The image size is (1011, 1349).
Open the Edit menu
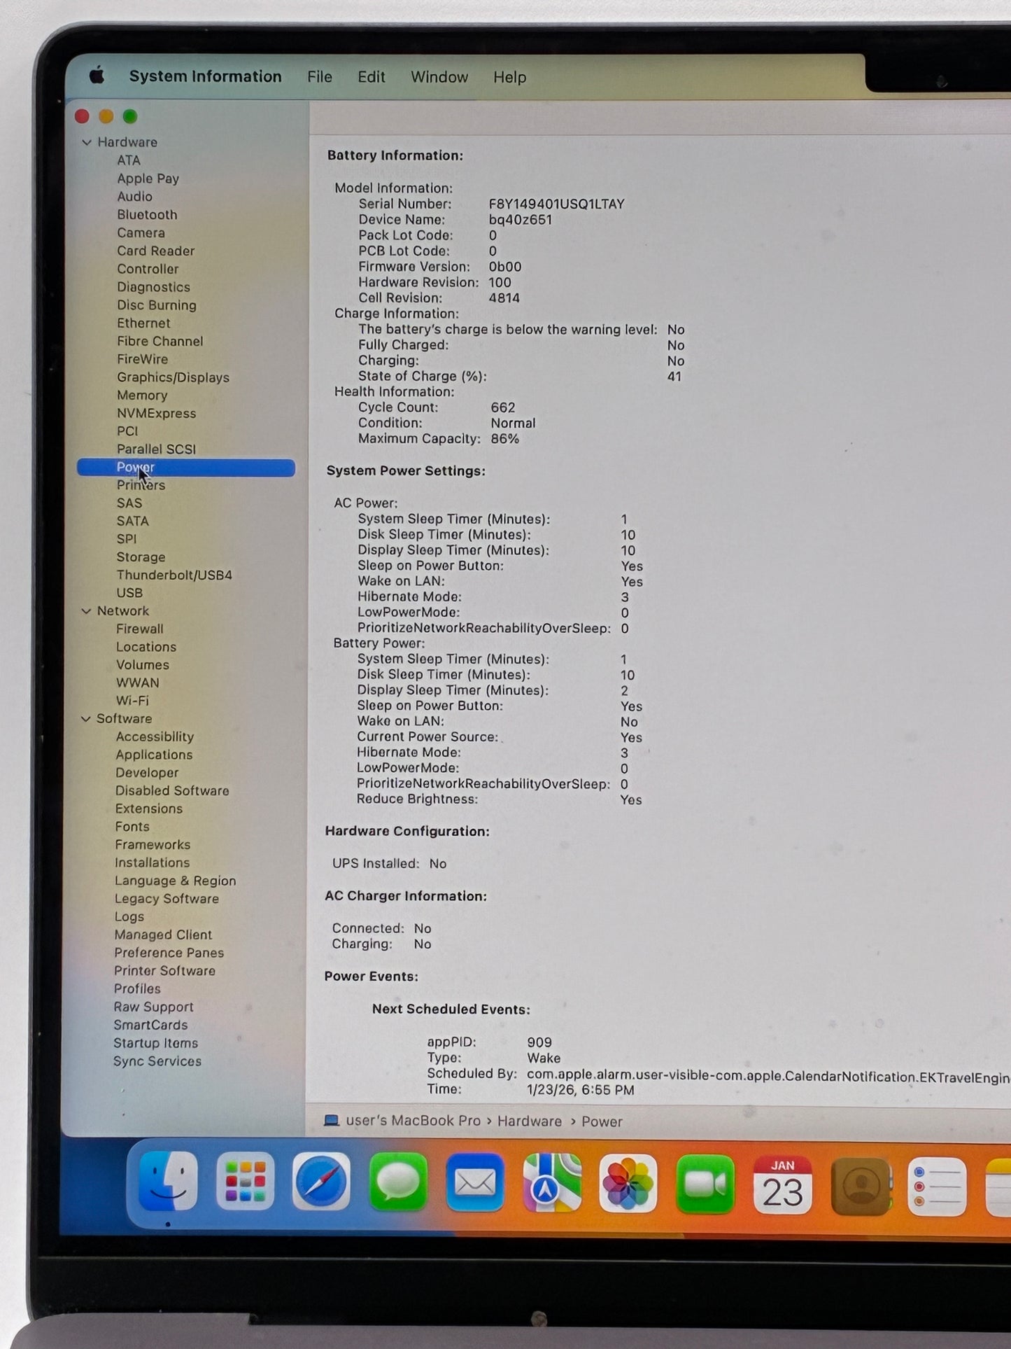[372, 77]
